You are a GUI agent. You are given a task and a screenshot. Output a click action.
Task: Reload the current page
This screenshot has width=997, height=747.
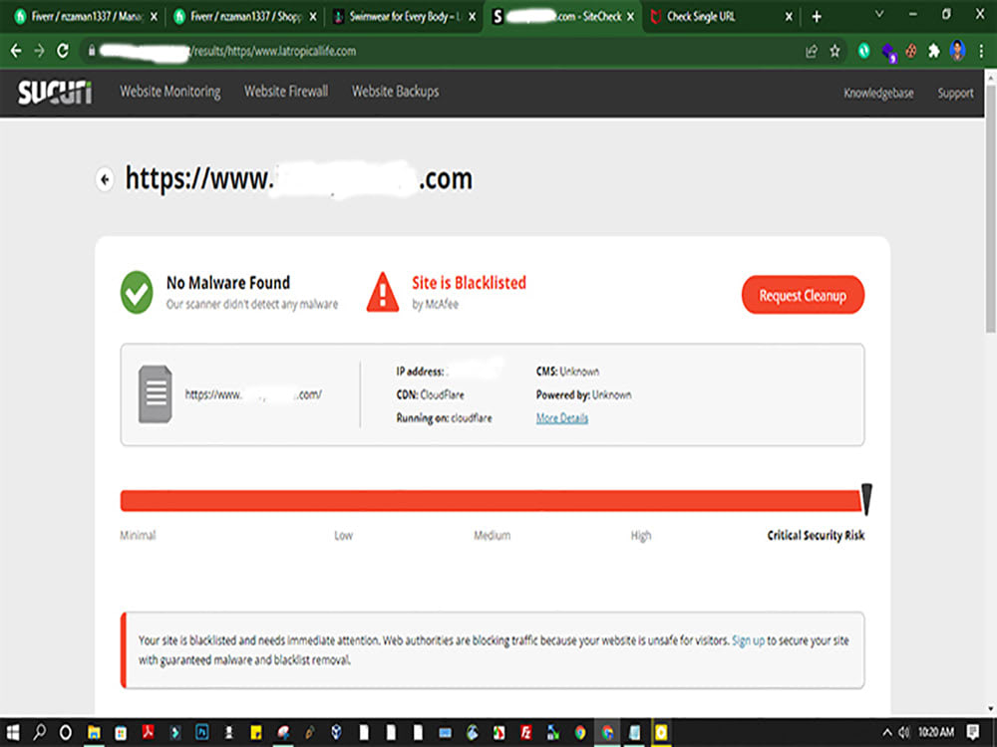click(62, 51)
